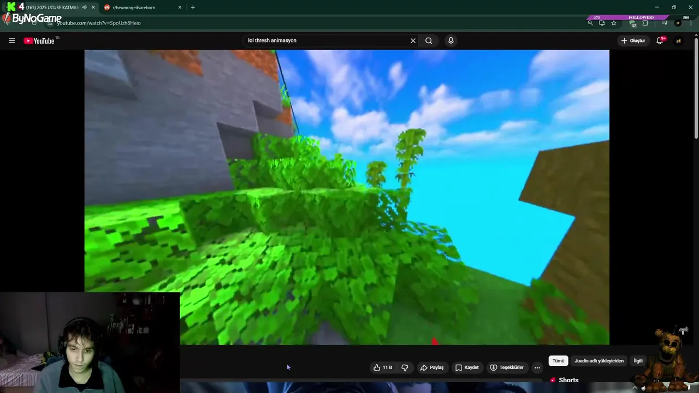Click the Minecraft video player area
Screen dimensions: 699x393
[x=347, y=197]
